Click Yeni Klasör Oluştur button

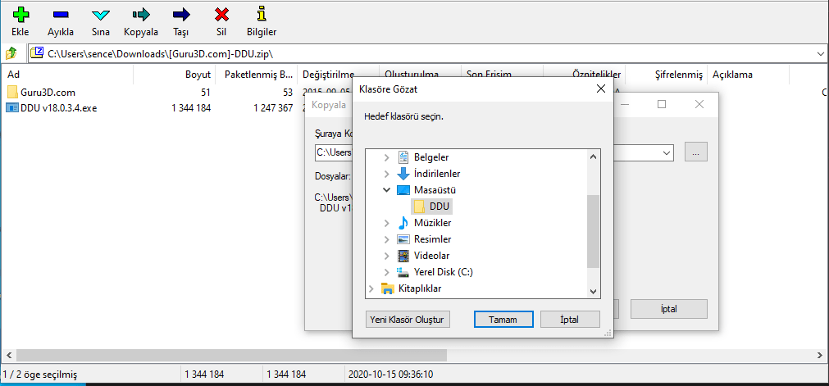point(408,320)
